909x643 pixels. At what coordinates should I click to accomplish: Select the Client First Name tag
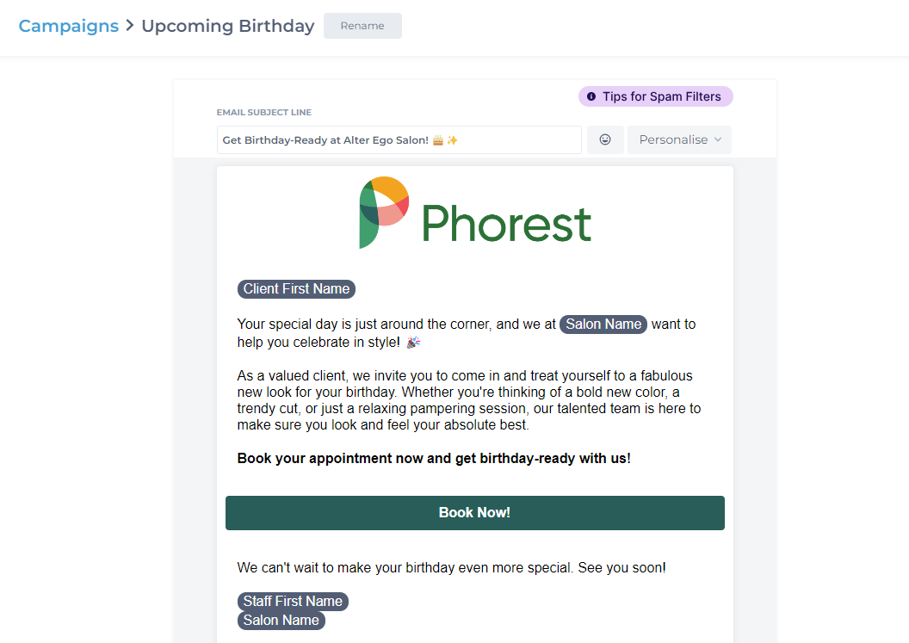pyautogui.click(x=296, y=288)
